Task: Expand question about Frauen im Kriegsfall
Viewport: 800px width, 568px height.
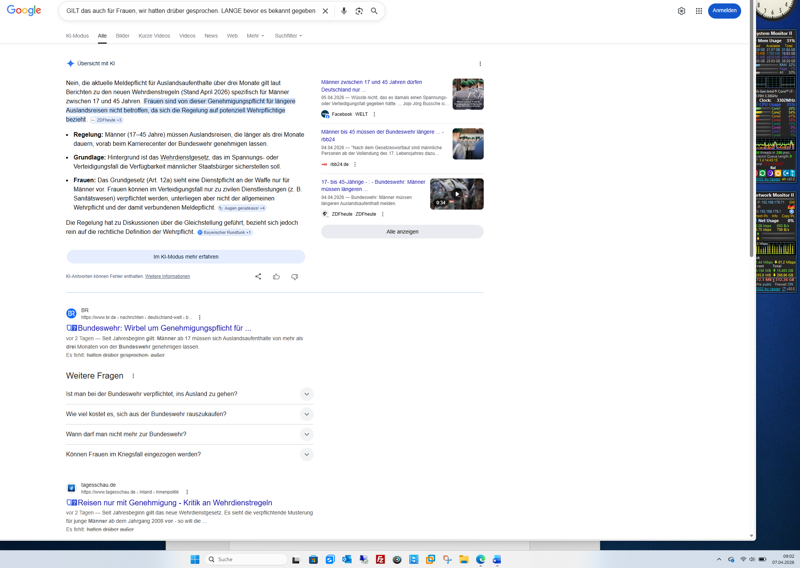Action: [306, 454]
